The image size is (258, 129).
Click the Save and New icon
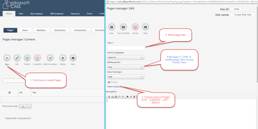click(123, 27)
